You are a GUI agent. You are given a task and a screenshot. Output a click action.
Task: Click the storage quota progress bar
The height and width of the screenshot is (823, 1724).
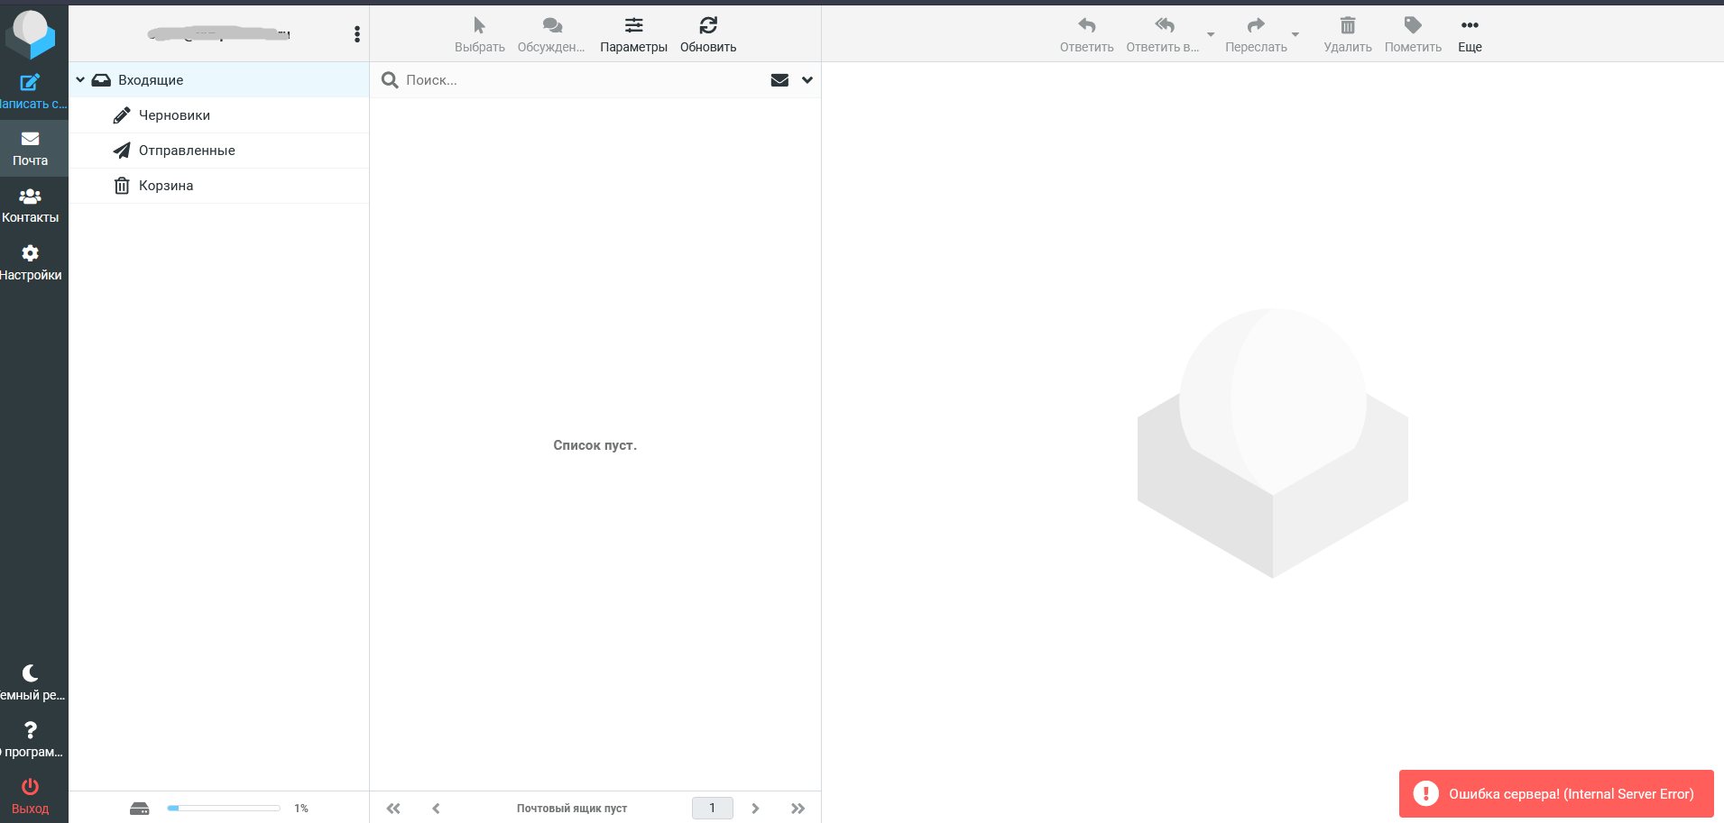click(223, 809)
